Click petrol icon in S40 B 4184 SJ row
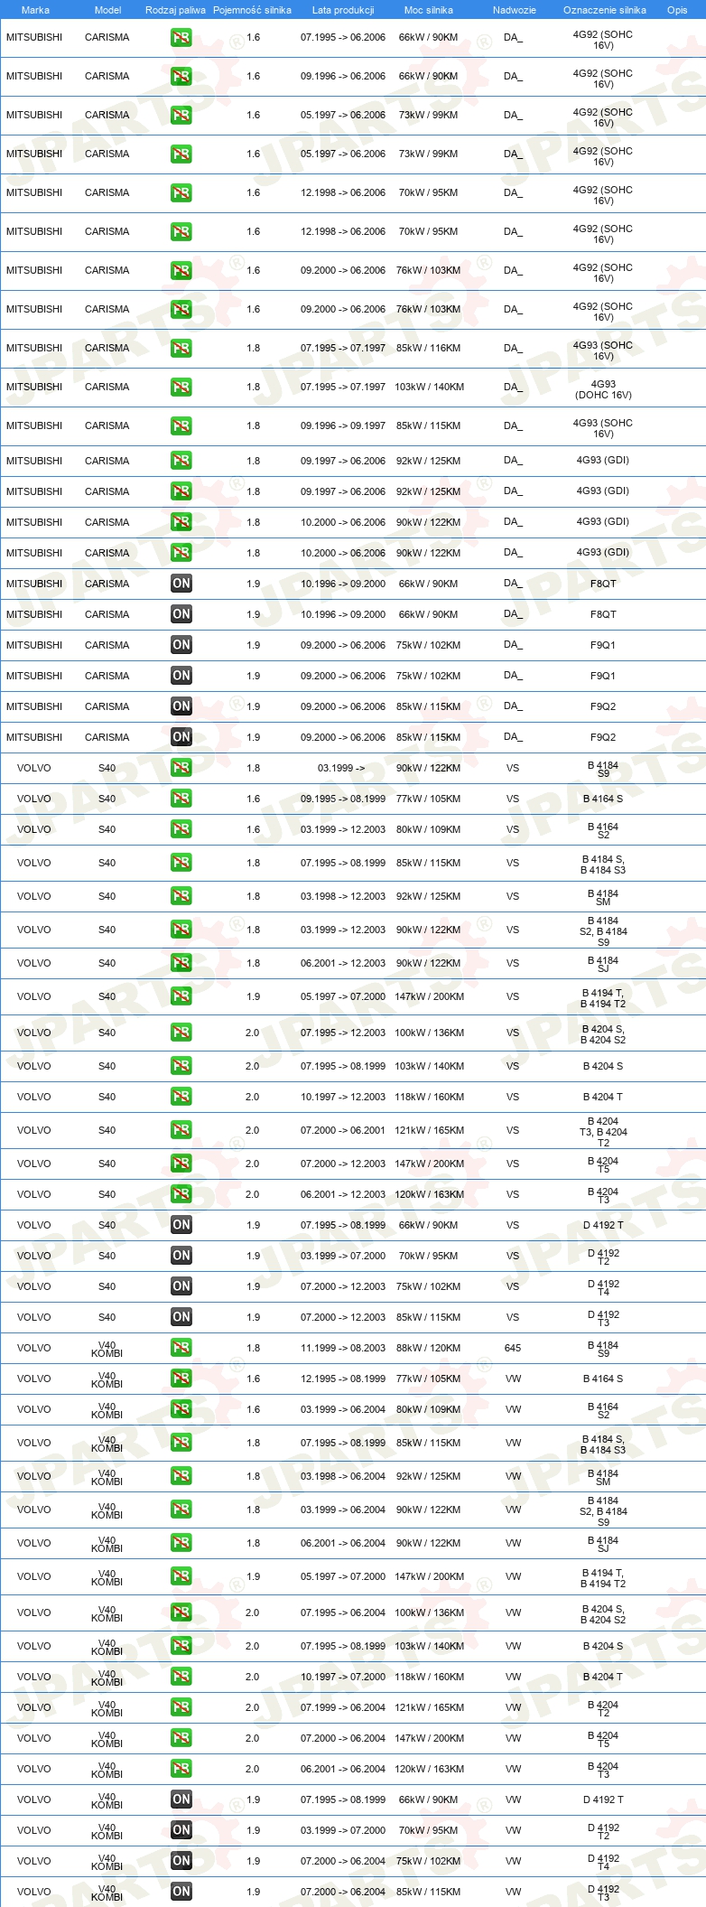 (181, 963)
